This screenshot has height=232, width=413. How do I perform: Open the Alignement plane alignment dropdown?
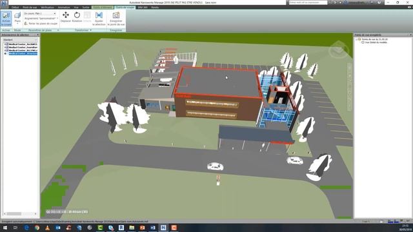[41, 19]
